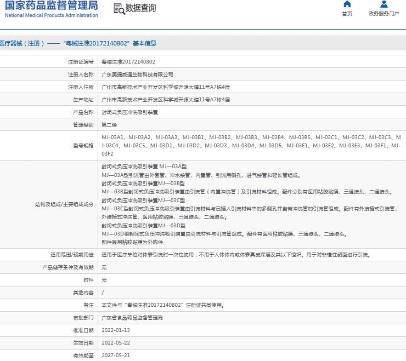Go to the 政务服务门户 link text
Viewport: 406px width, 361px height.
[384, 14]
